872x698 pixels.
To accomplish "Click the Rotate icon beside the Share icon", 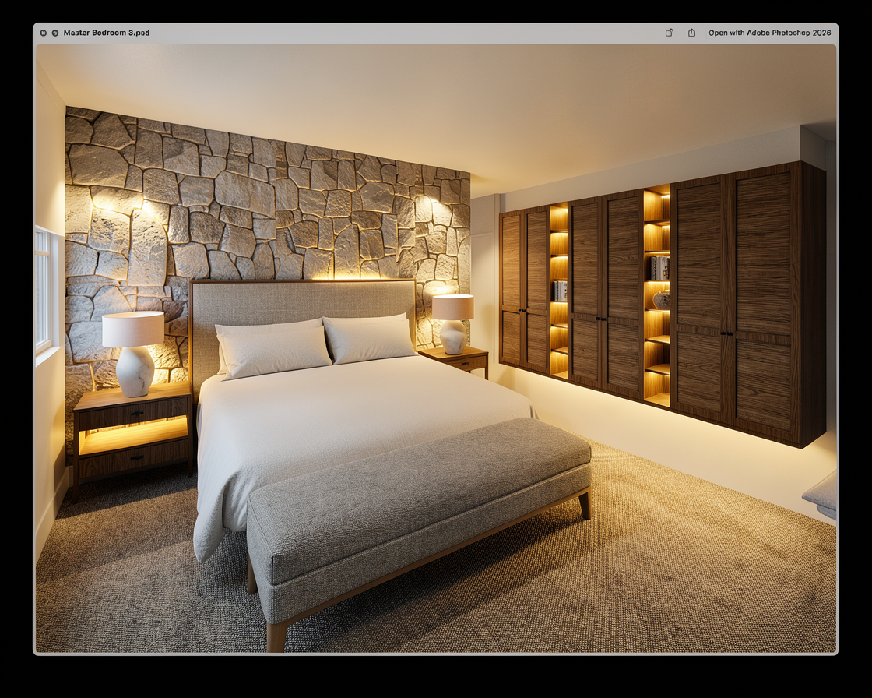I will pos(669,33).
